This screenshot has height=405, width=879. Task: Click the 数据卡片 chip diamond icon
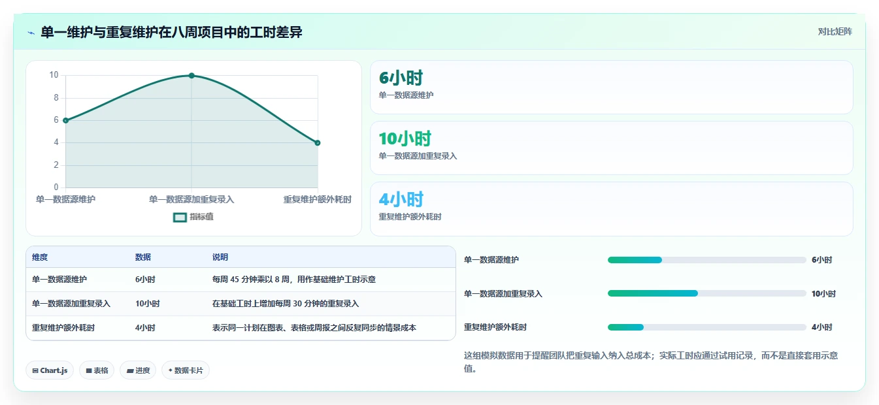point(170,370)
